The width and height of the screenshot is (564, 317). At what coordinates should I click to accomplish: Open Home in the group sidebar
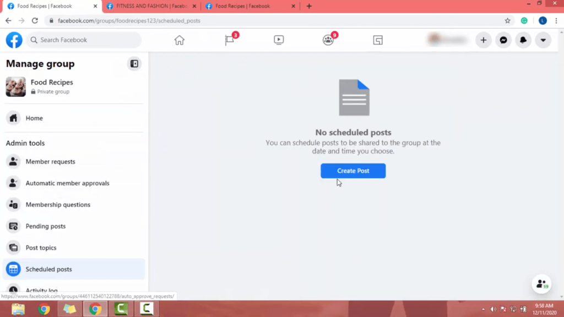click(74, 118)
